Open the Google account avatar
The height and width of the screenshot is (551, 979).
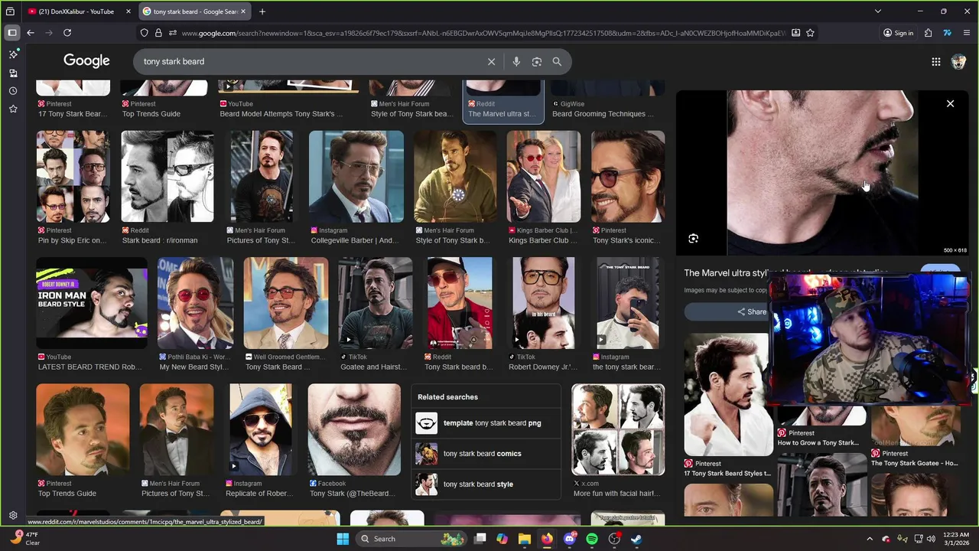958,62
